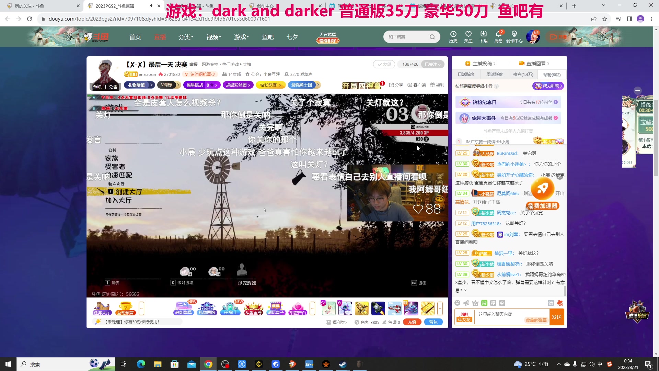
Task: Expand the 视频 nav dropdown
Action: click(213, 37)
